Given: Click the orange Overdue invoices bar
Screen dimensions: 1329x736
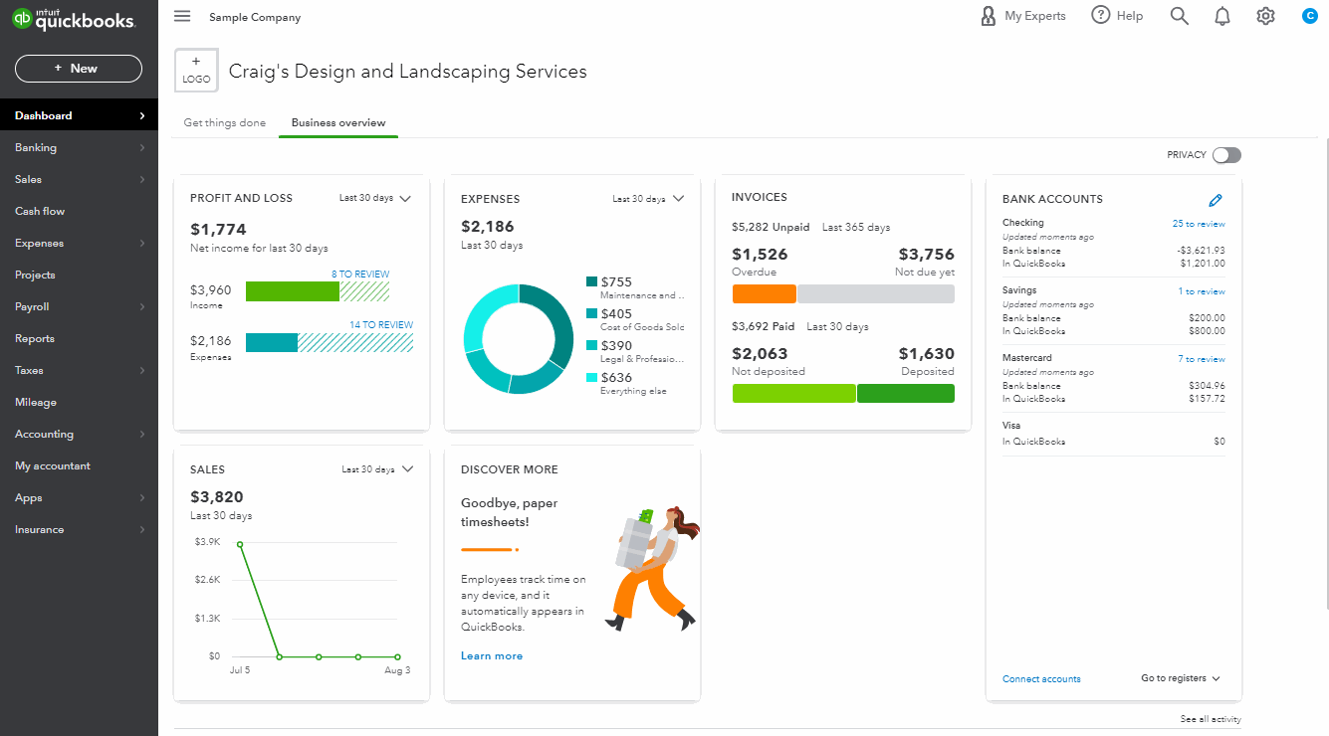Looking at the screenshot, I should click(765, 294).
